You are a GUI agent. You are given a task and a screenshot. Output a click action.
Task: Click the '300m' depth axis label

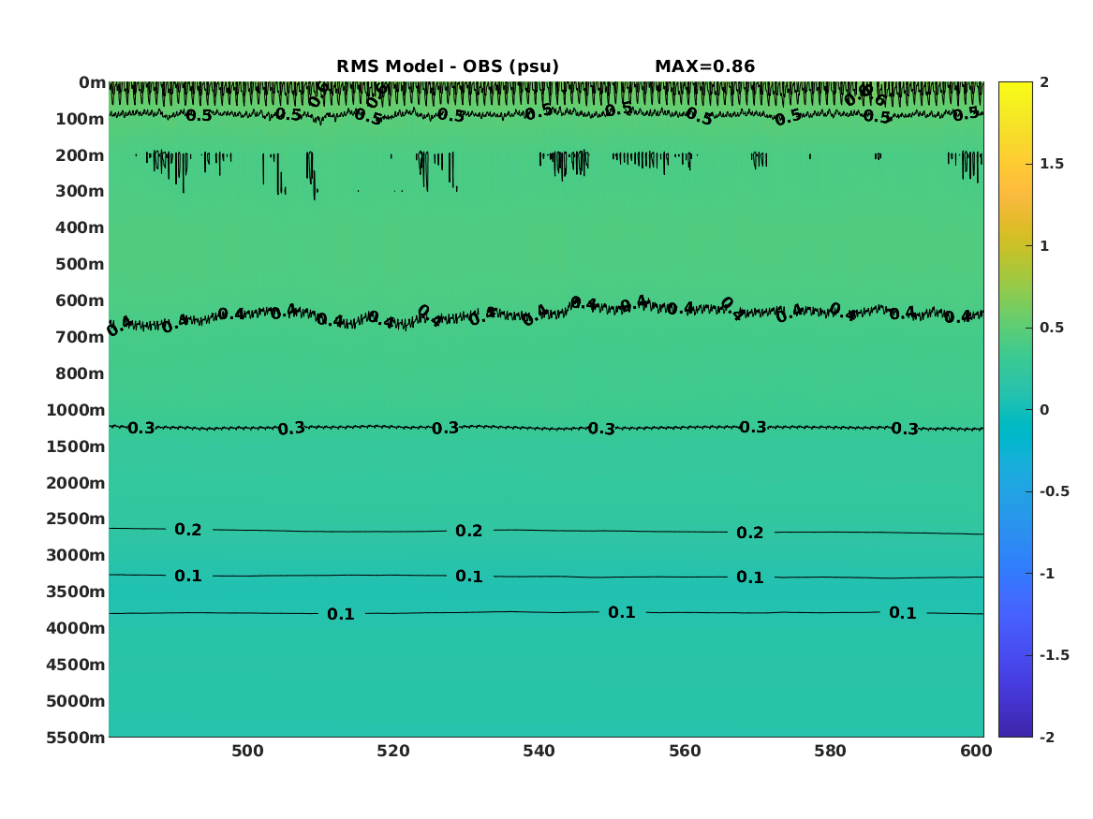pyautogui.click(x=81, y=192)
